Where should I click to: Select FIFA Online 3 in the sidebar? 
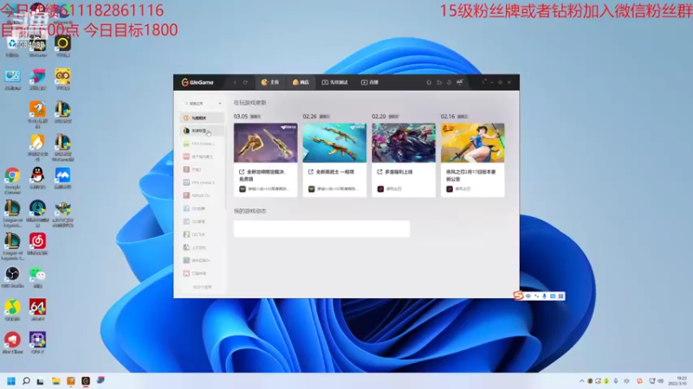click(203, 182)
